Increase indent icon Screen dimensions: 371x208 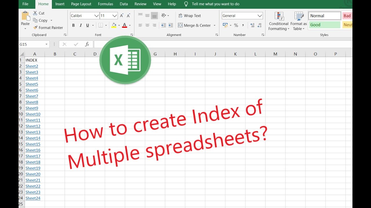pyautogui.click(x=171, y=25)
